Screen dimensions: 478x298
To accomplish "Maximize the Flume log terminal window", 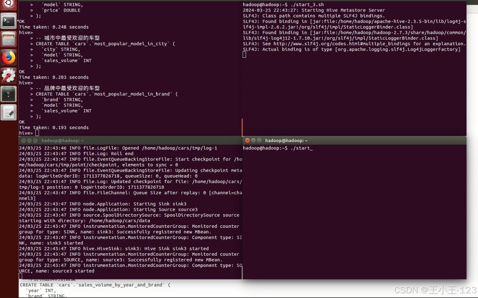I will coord(35,140).
